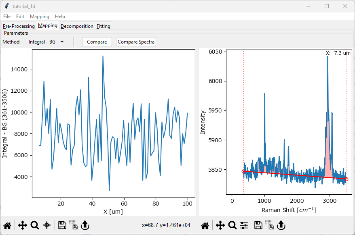
Task: Switch to the Pre-Processing tab
Action: (x=19, y=26)
